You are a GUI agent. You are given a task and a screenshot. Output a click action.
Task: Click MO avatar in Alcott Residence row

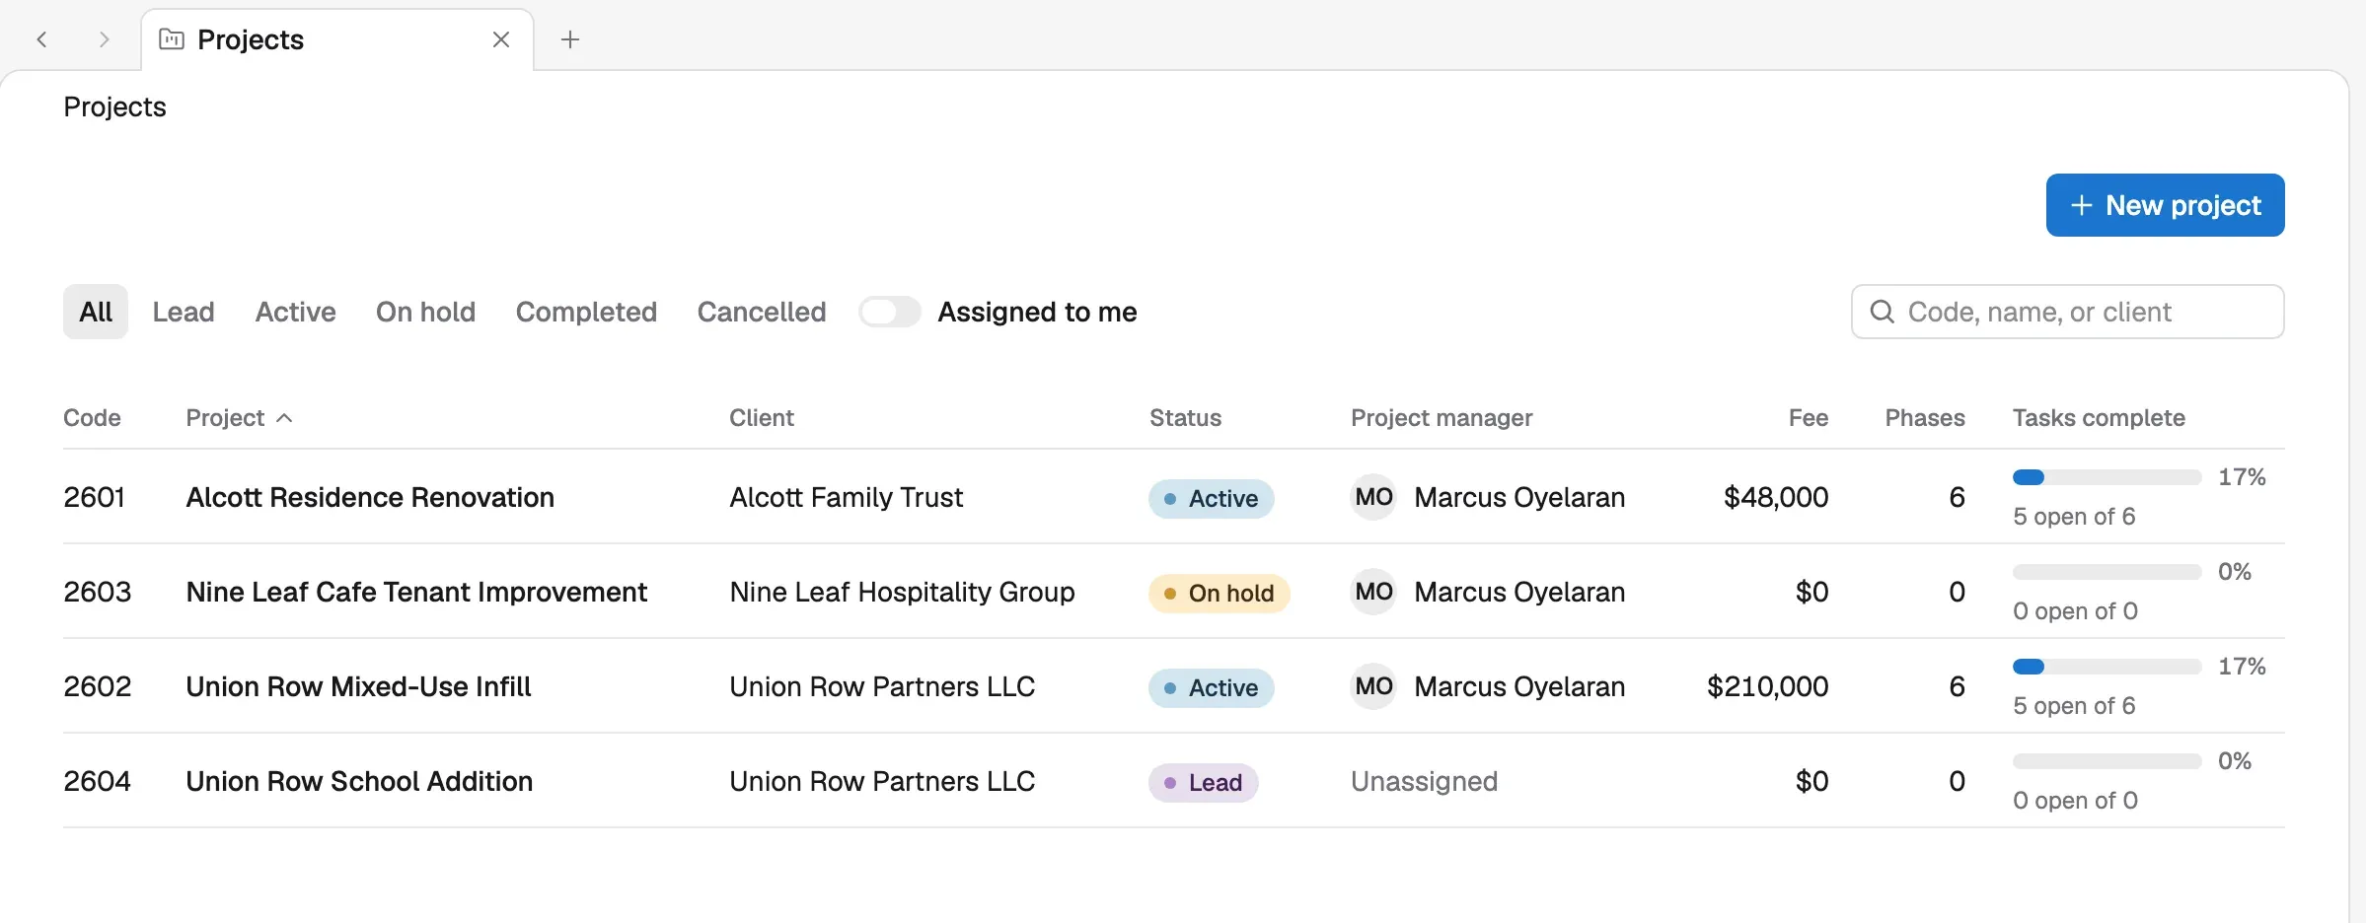click(1373, 497)
